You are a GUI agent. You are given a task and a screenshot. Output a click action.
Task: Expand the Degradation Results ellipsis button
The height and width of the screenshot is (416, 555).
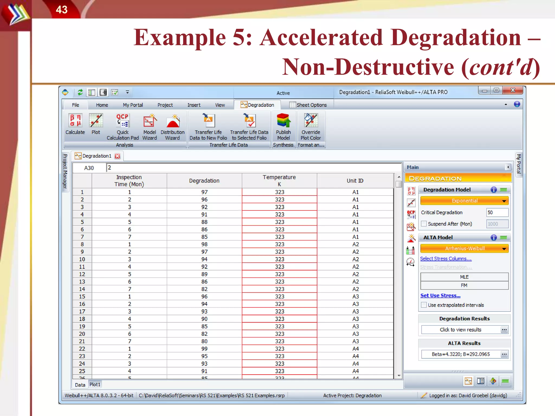pyautogui.click(x=504, y=330)
